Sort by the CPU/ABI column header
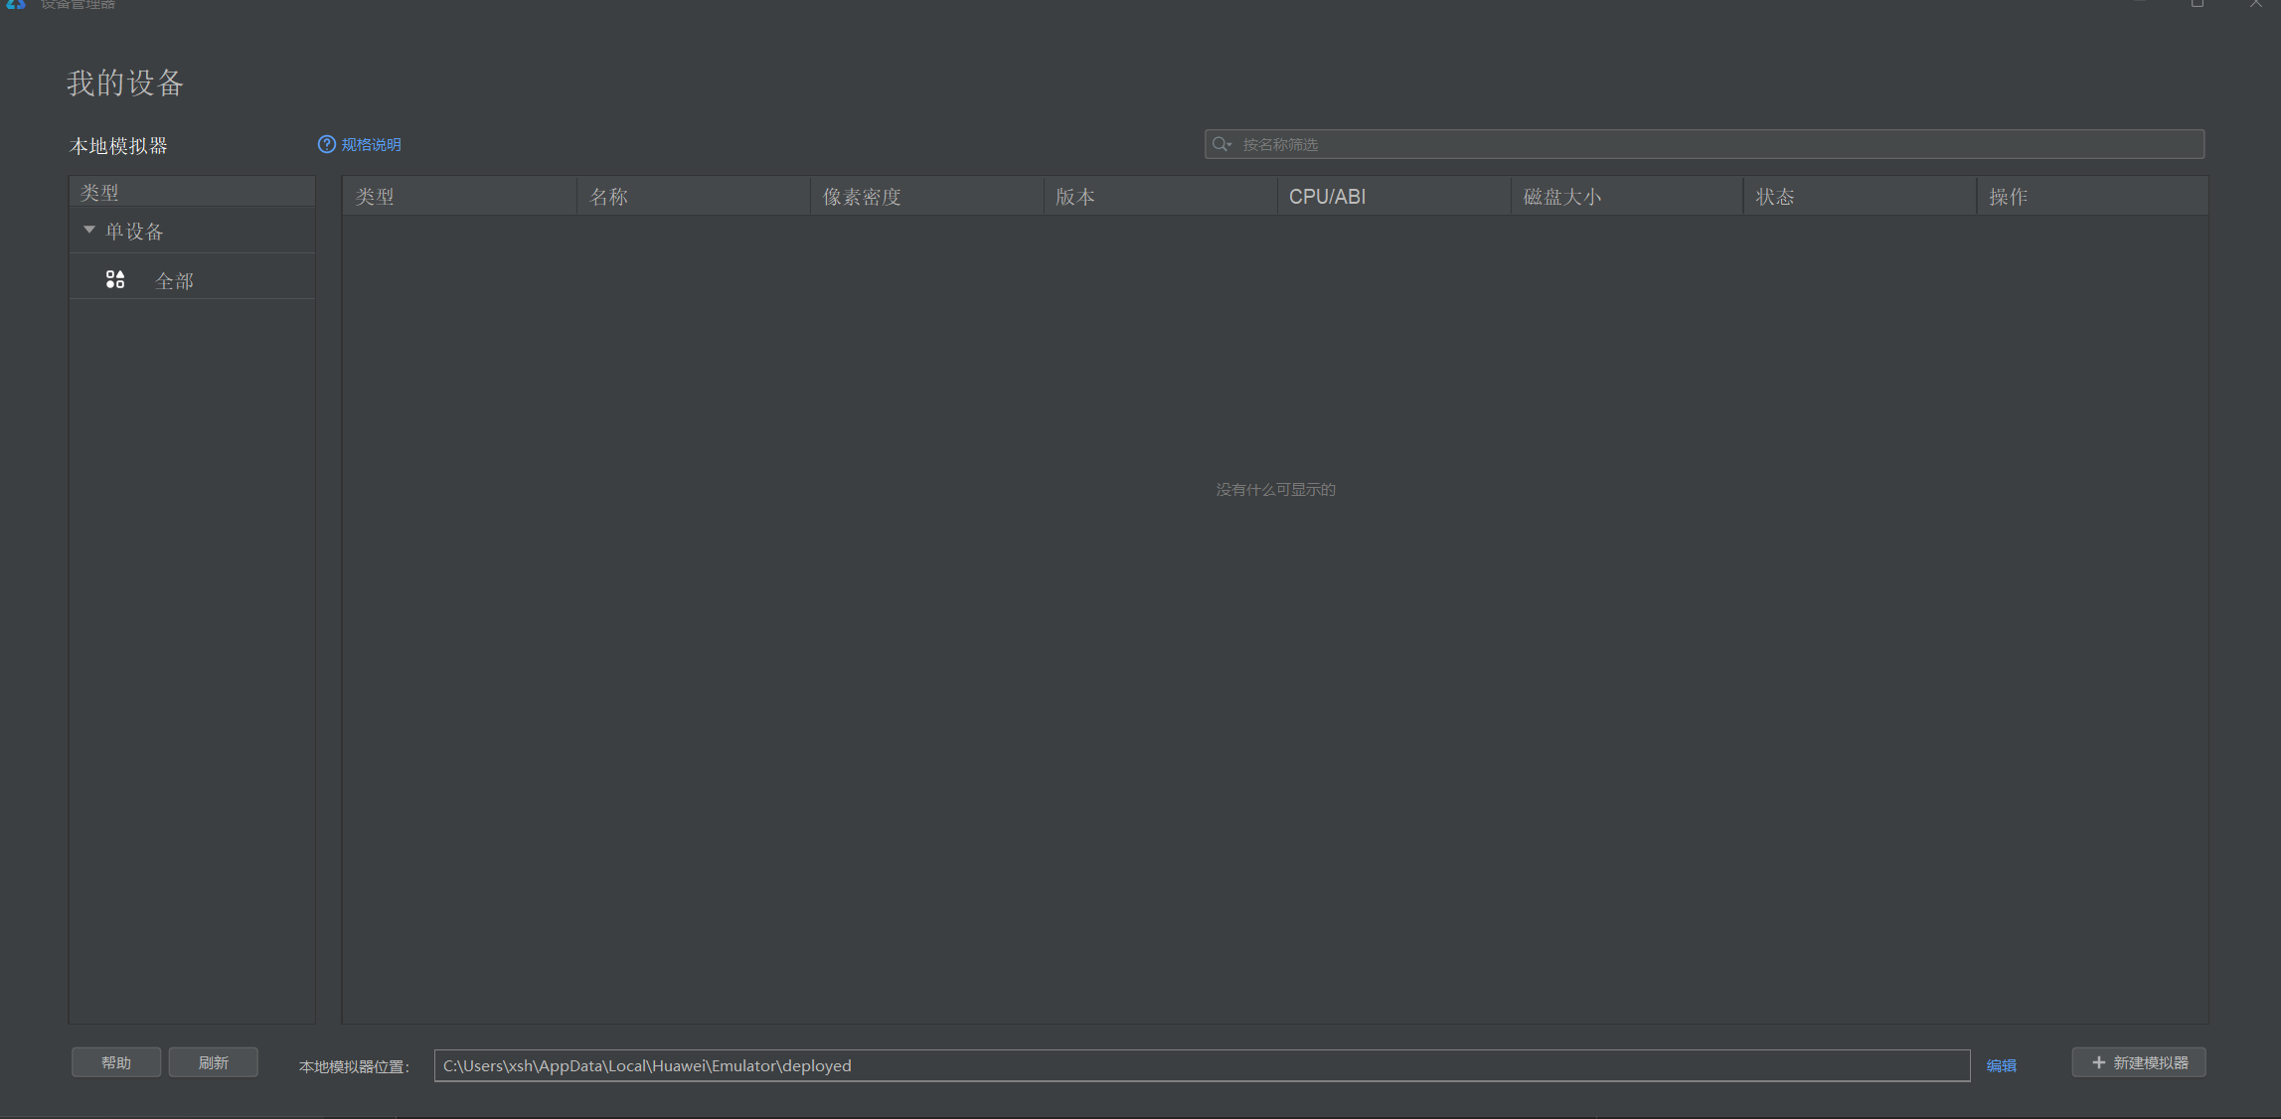 coord(1393,197)
